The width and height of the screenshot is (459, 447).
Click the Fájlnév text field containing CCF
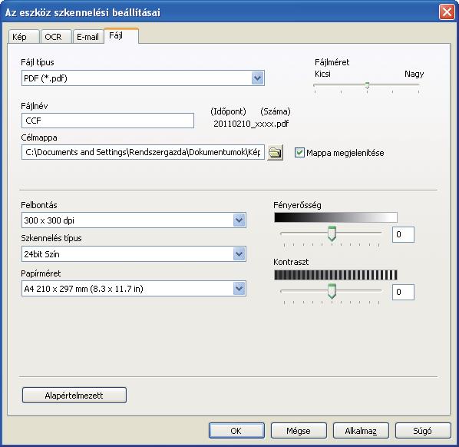tap(107, 121)
